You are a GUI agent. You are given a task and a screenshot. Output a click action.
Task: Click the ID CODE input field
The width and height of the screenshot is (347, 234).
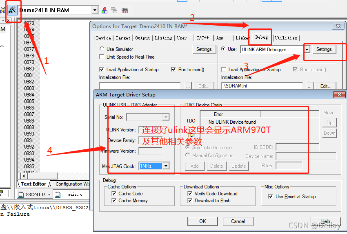point(298,147)
